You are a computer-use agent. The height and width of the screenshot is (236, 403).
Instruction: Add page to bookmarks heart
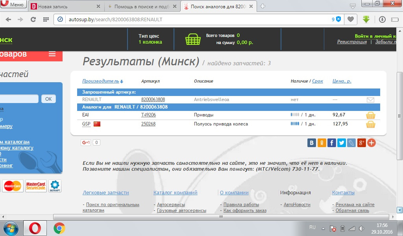(x=351, y=19)
